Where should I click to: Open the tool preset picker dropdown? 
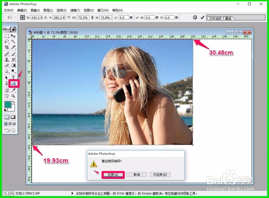tap(14, 17)
